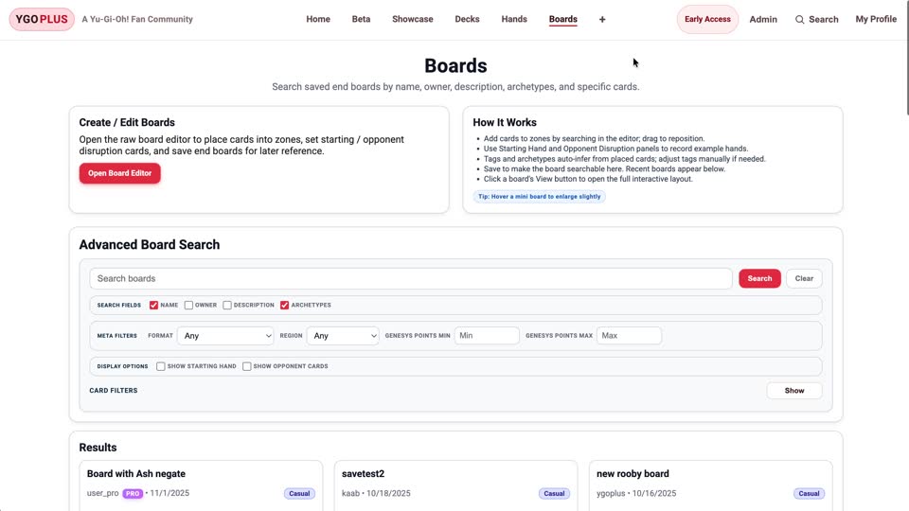Click the 'Hover a mini board' tip badge
The height and width of the screenshot is (511, 909).
tap(539, 197)
